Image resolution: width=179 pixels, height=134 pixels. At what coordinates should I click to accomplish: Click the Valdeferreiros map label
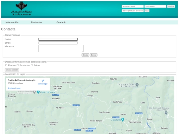(135, 122)
